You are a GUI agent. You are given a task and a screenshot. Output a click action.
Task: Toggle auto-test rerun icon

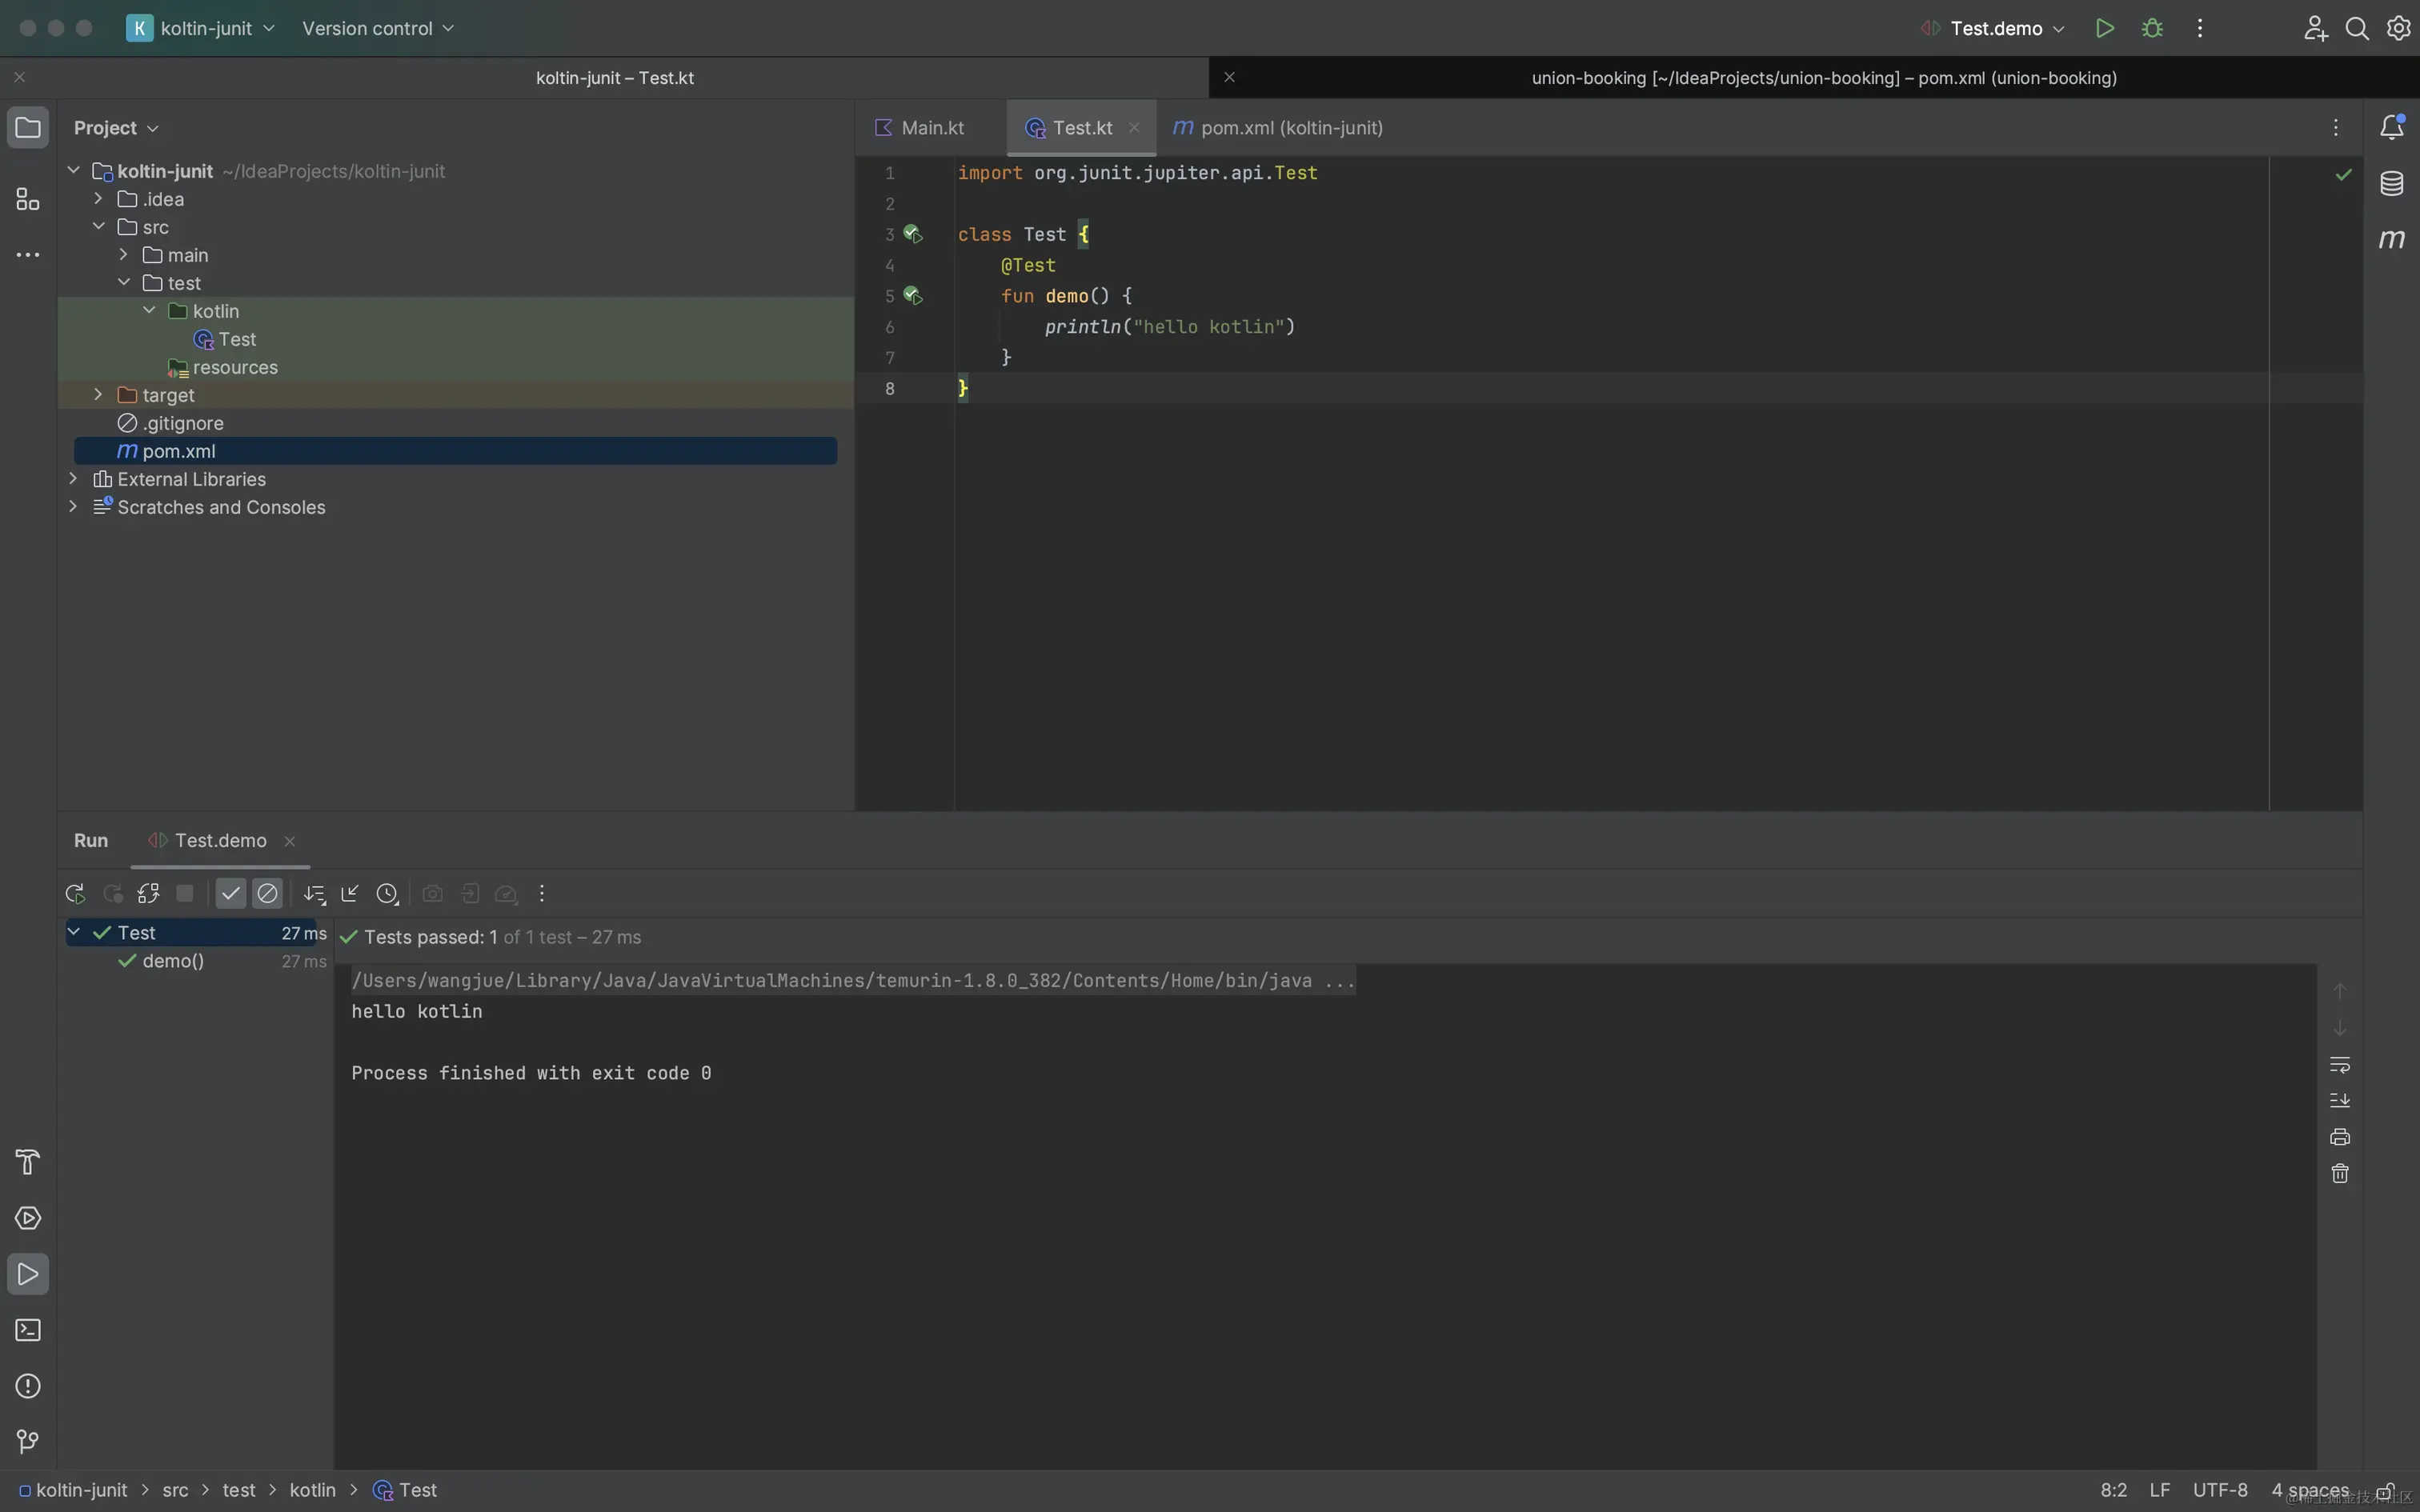[x=149, y=893]
